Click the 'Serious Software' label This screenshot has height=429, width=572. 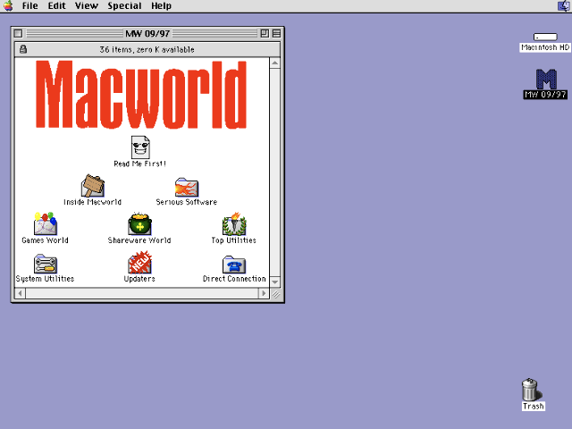pos(187,202)
